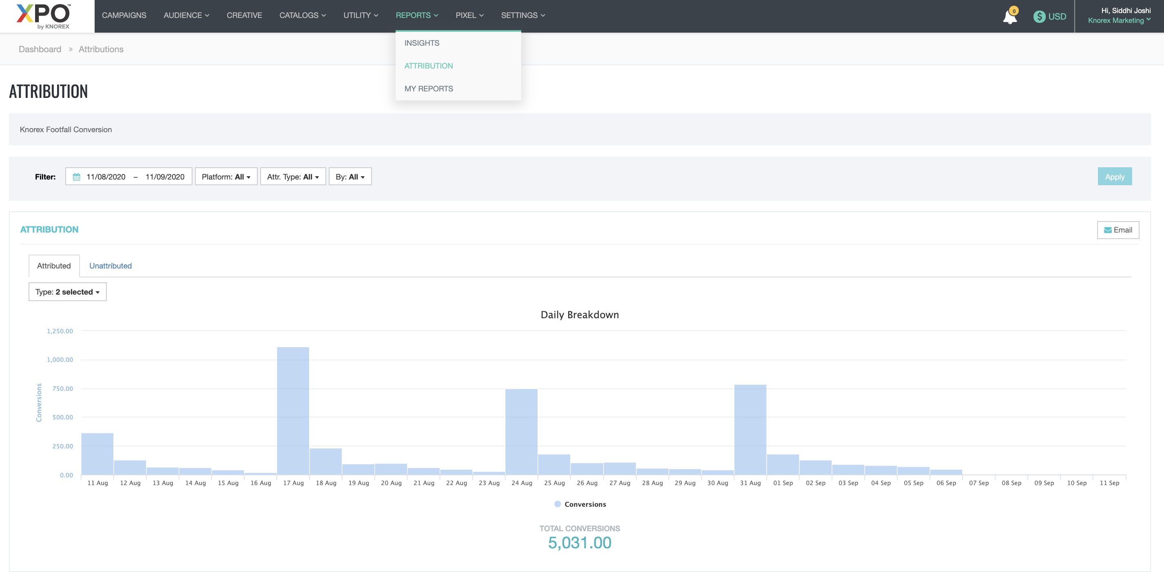Image resolution: width=1164 pixels, height=572 pixels.
Task: Go to Dashboard breadcrumb link
Action: tap(40, 49)
